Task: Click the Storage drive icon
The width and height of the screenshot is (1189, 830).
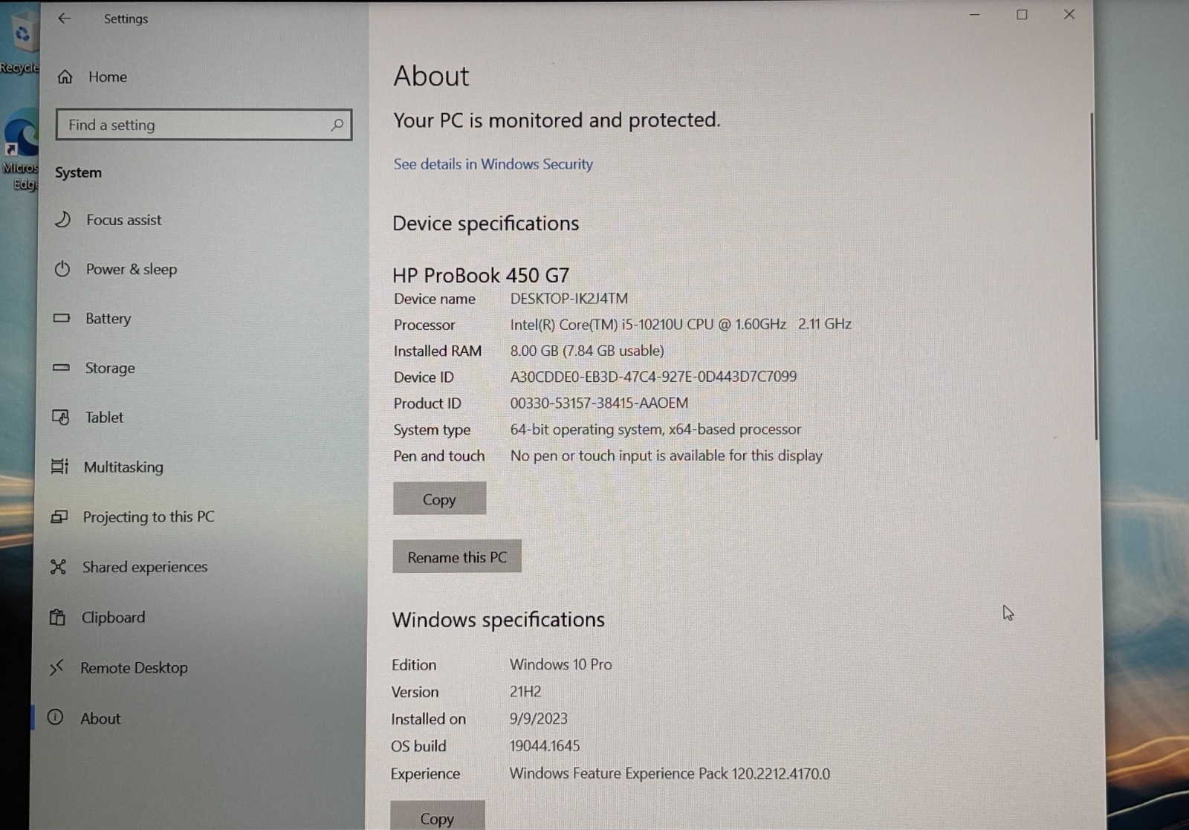Action: click(x=61, y=367)
